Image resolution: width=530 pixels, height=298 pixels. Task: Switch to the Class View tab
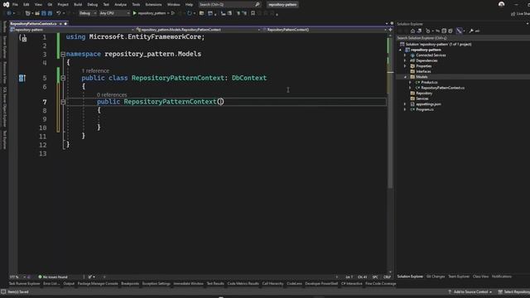click(x=480, y=276)
